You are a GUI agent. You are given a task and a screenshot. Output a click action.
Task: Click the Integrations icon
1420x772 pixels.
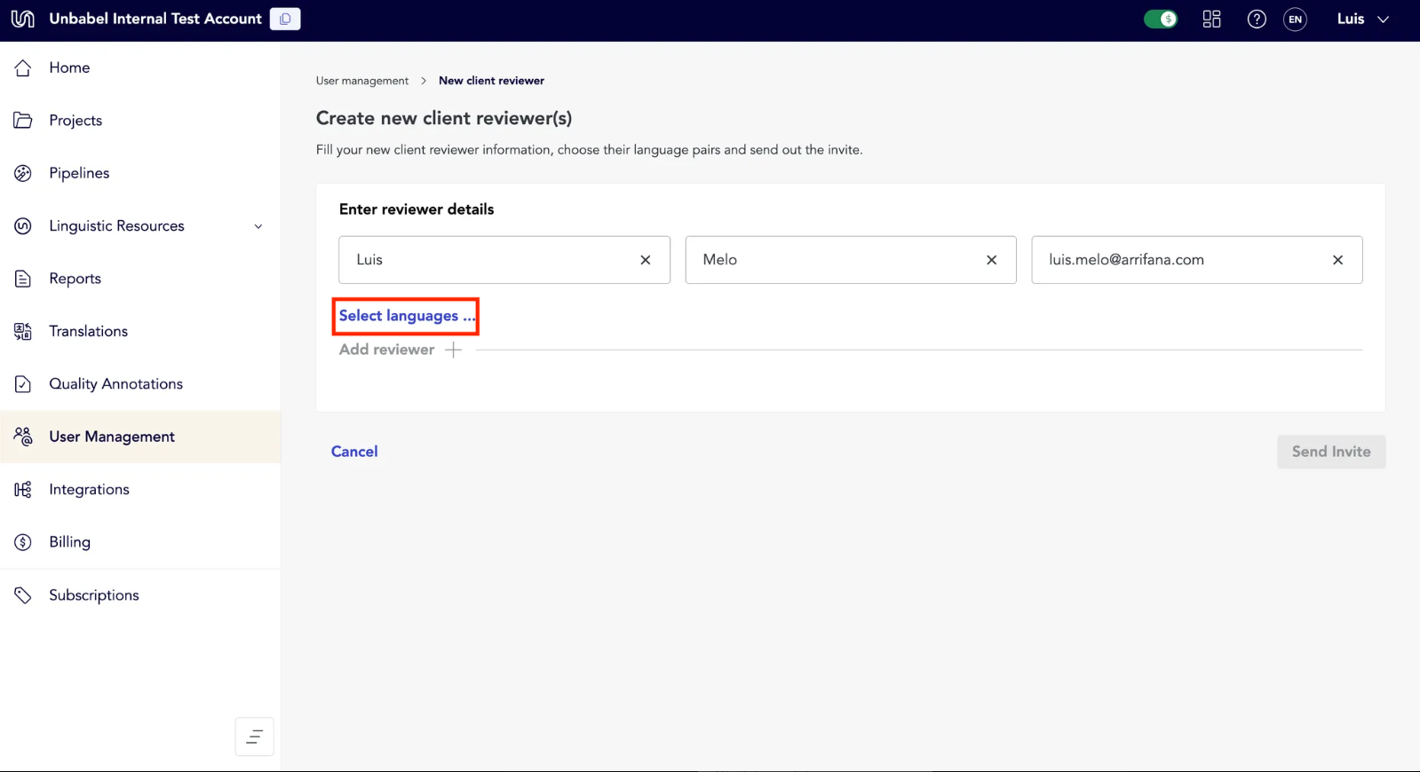[x=23, y=489]
